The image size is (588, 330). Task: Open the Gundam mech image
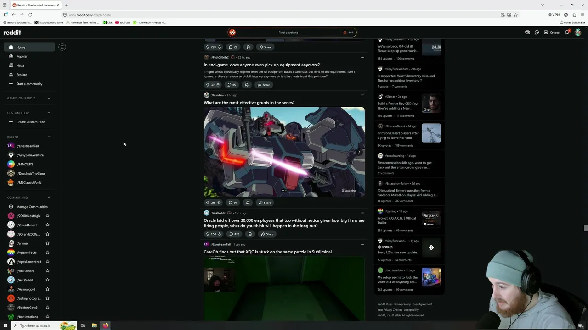(284, 152)
